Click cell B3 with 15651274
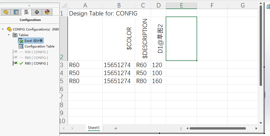The image size is (270, 136). (119, 65)
